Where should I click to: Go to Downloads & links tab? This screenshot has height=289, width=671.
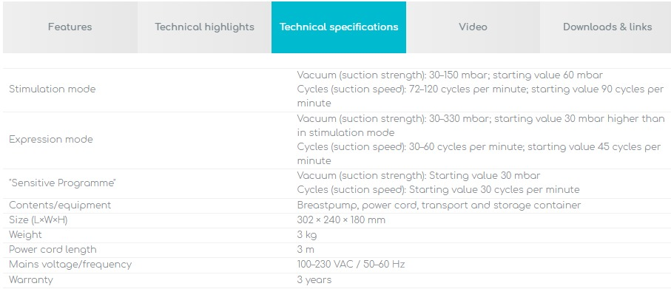coord(607,27)
